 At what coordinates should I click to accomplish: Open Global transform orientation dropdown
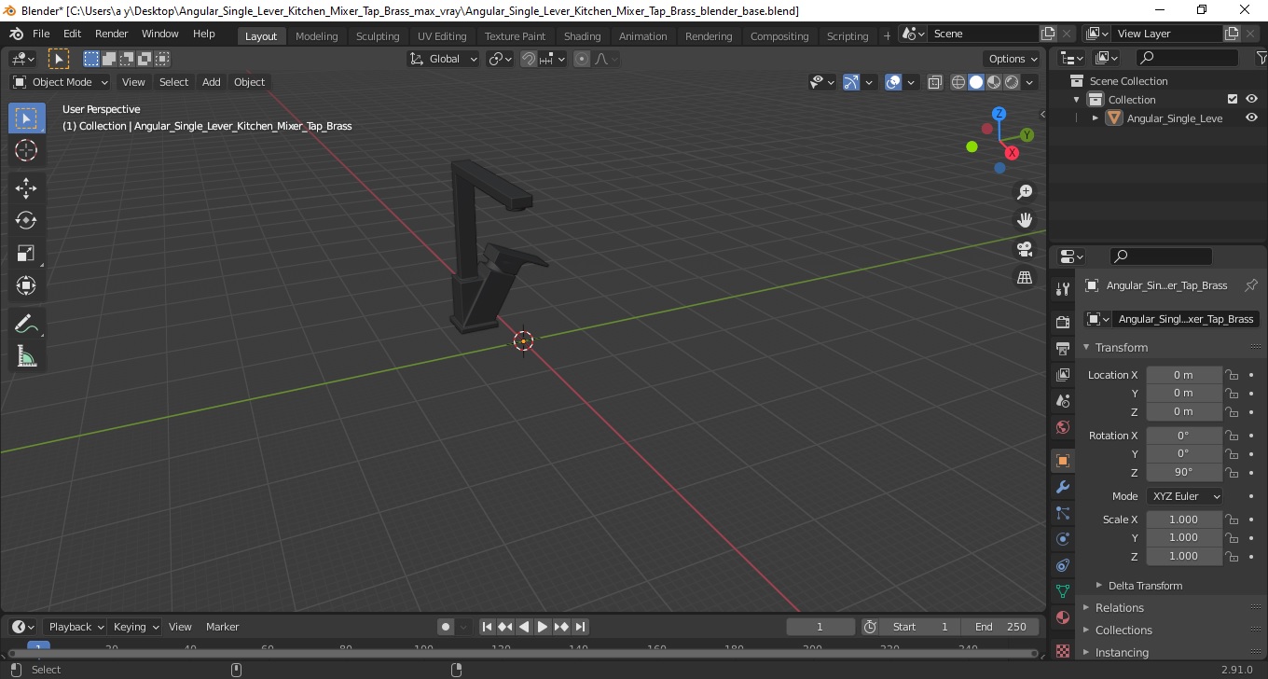tap(444, 59)
